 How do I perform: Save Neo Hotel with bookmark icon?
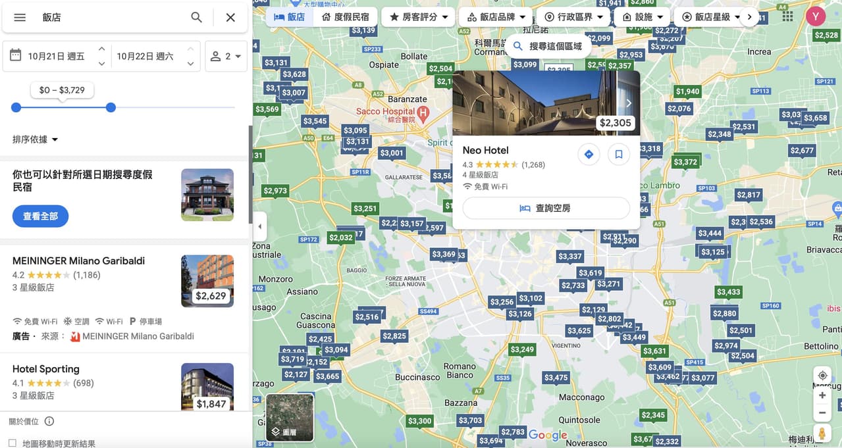click(619, 155)
